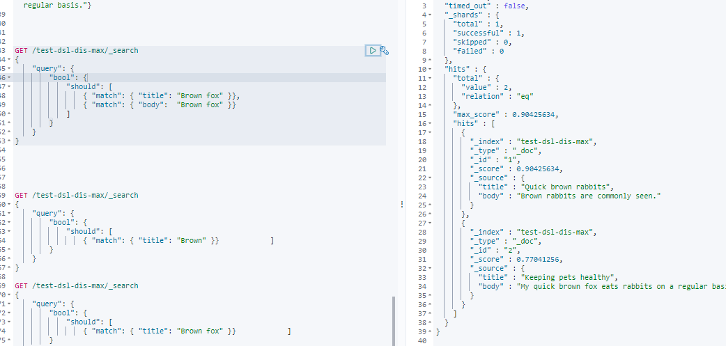The height and width of the screenshot is (346, 726).
Task: Click the "successful" : 1 line
Action: point(488,33)
